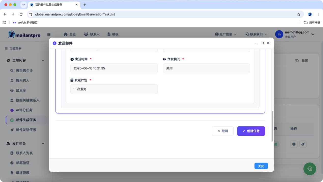Viewport: 323px width, 182px height.
Task: Open the 所有书签 folder
Action: pos(312,23)
